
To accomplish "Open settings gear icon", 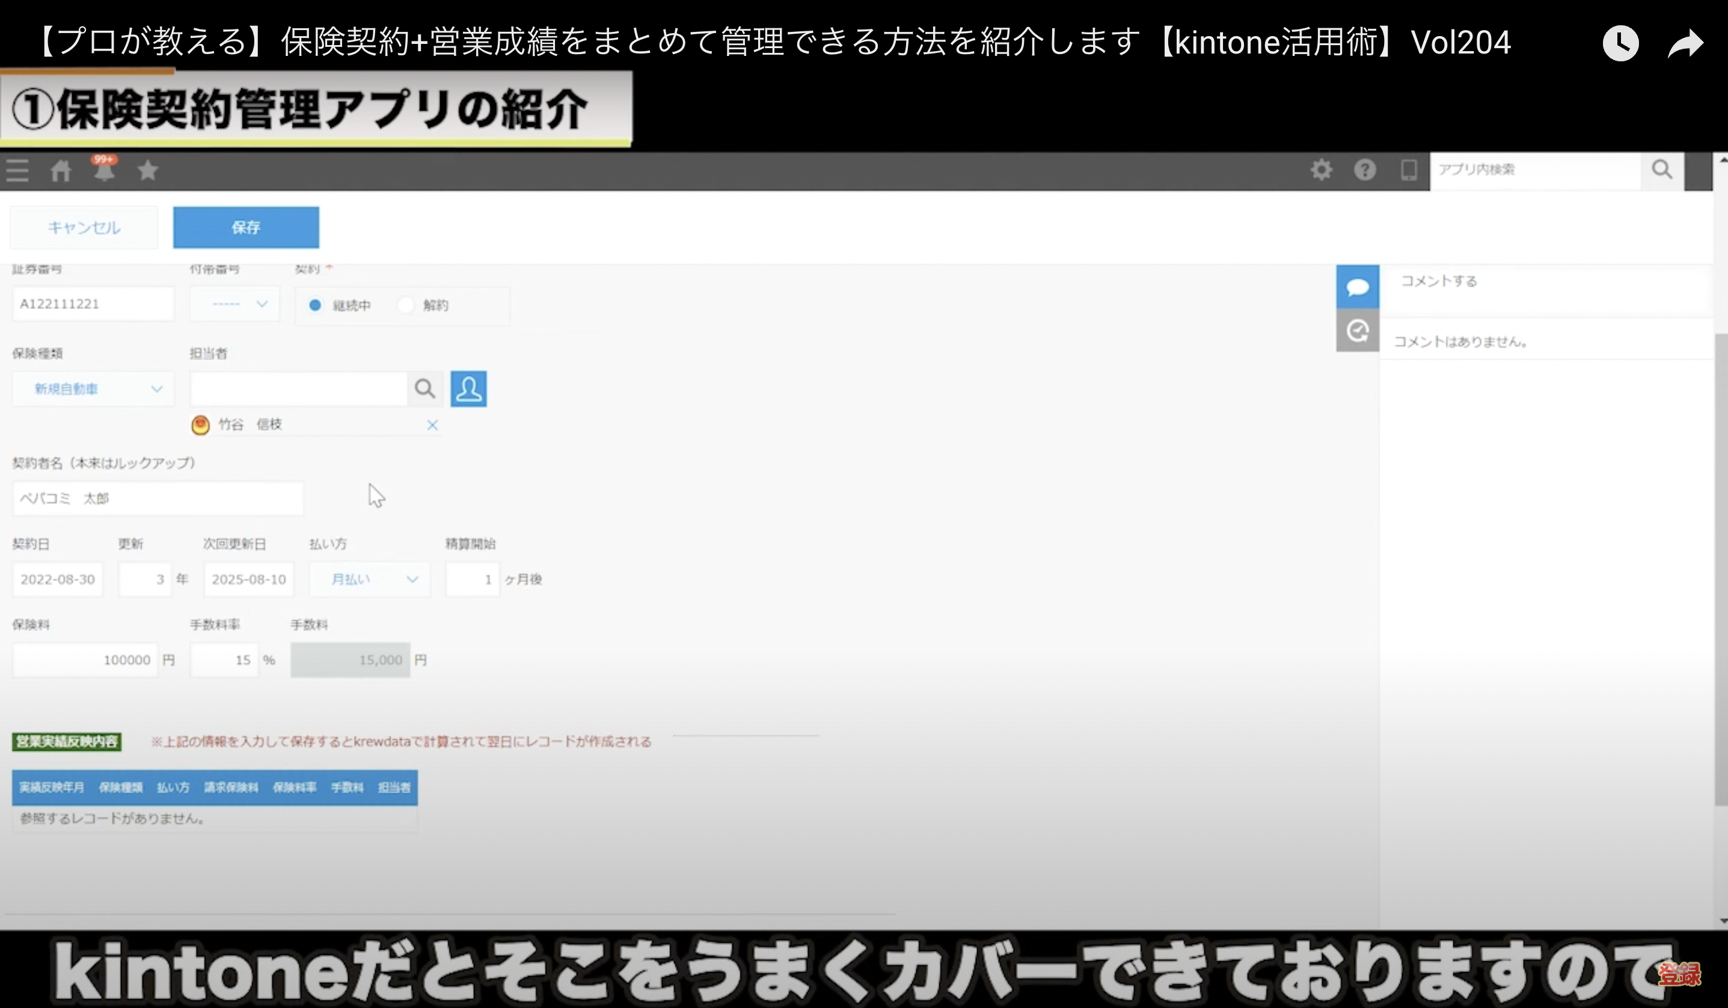I will point(1322,170).
